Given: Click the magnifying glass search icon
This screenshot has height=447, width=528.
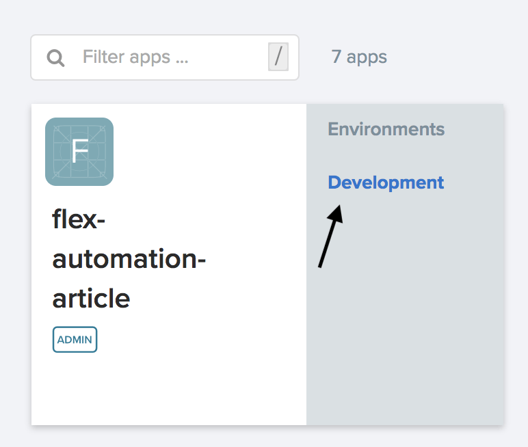Looking at the screenshot, I should click(x=55, y=58).
